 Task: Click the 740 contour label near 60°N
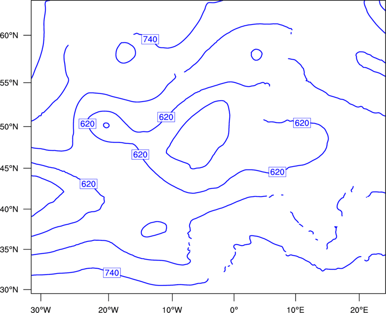(150, 39)
